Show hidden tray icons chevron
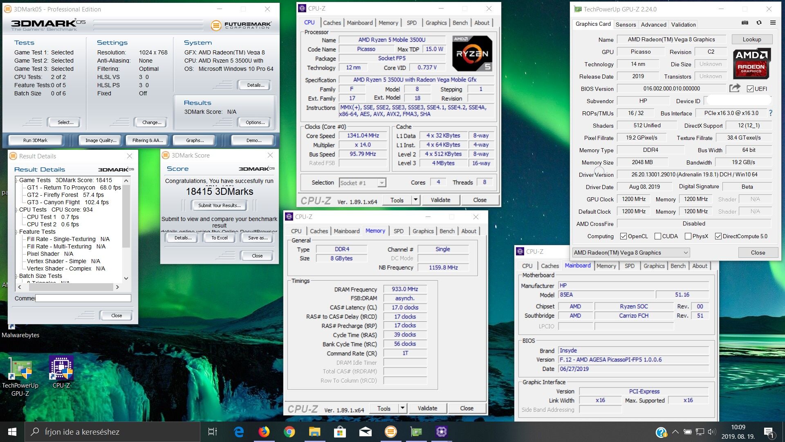 (675, 432)
